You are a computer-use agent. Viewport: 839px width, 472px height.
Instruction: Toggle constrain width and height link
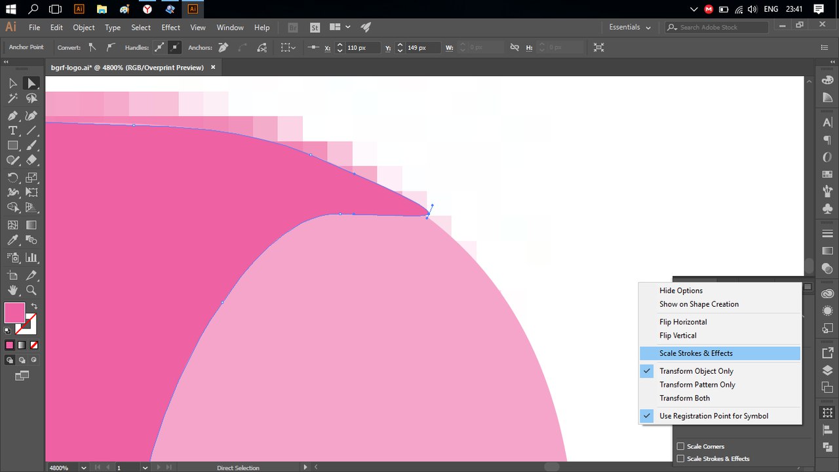(x=515, y=47)
